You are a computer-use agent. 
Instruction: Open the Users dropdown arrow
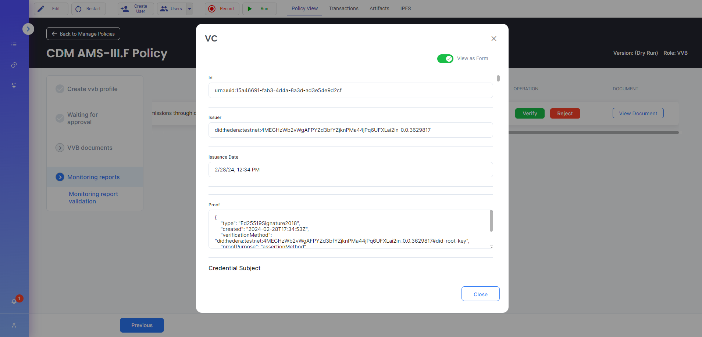190,9
